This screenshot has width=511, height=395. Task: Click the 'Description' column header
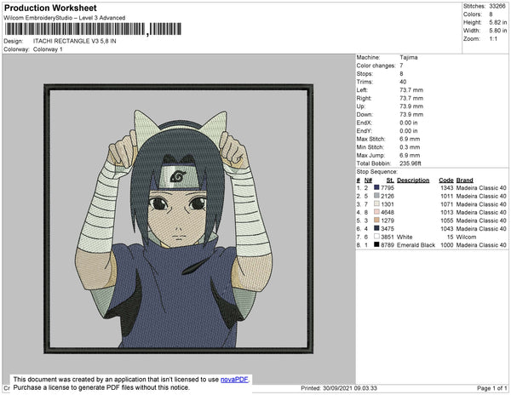pyautogui.click(x=413, y=180)
